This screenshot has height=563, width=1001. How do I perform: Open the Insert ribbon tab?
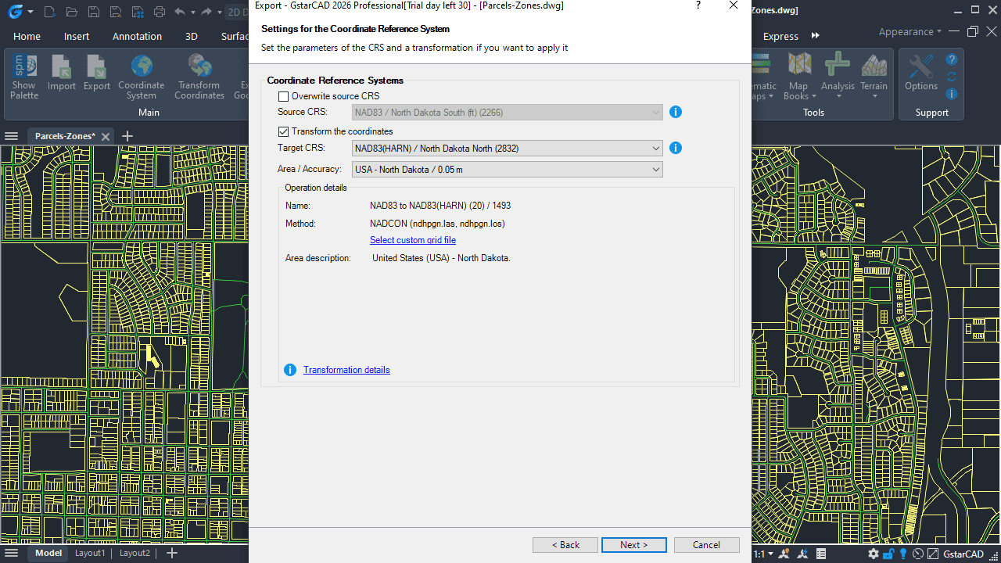coord(77,36)
